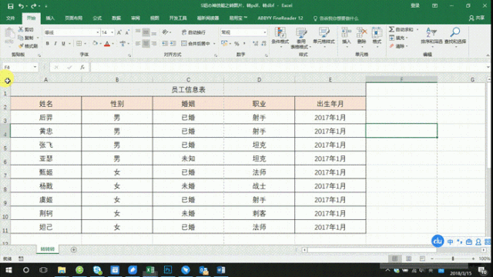Click the insert function fx icon

coord(82,67)
